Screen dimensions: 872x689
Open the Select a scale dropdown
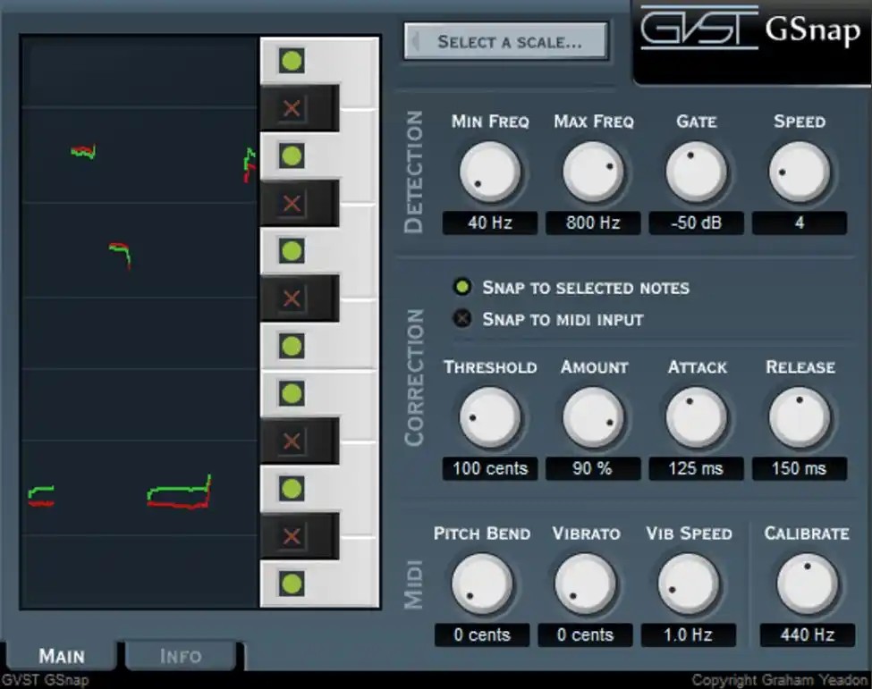[x=506, y=41]
